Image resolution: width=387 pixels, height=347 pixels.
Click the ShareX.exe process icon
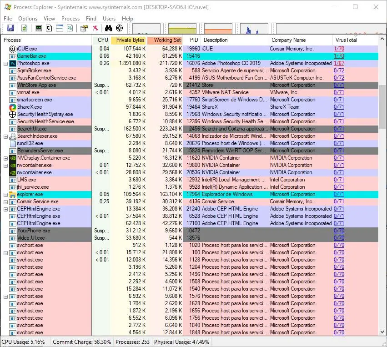click(13, 107)
